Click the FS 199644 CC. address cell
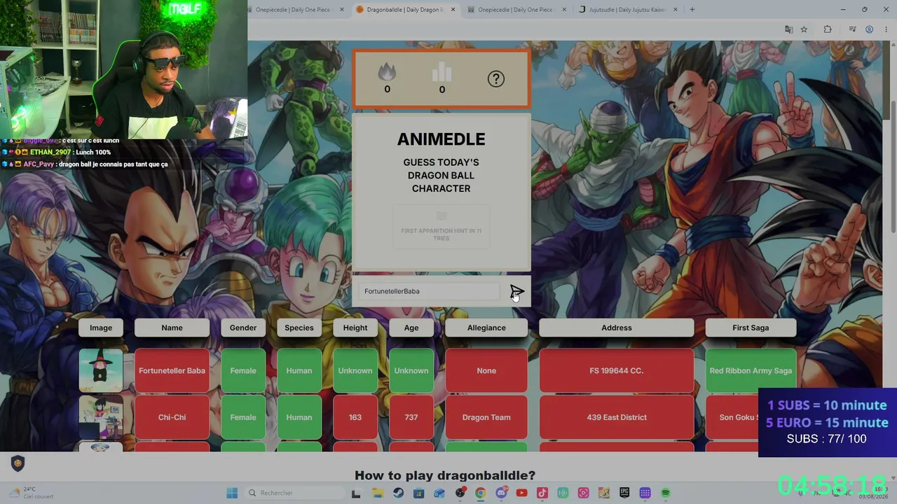 [617, 370]
